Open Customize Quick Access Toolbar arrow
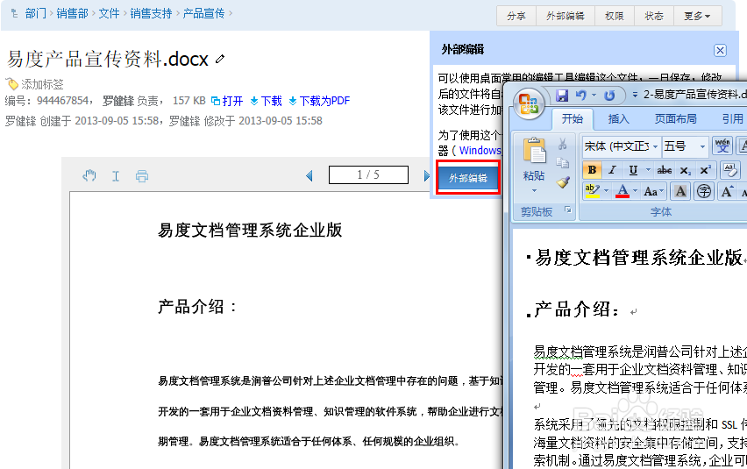 [x=635, y=96]
